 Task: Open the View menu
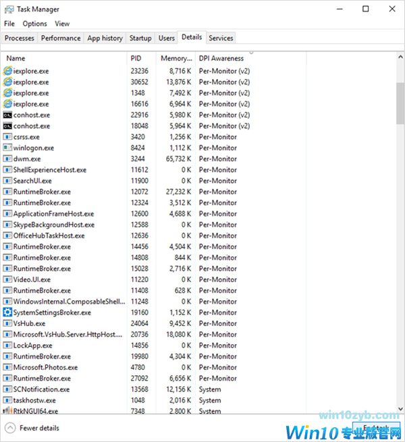tap(62, 24)
